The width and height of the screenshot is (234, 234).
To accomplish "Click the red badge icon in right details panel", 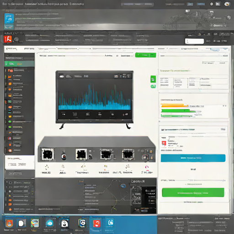I will pyautogui.click(x=164, y=144).
